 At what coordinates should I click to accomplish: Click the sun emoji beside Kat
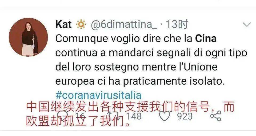point(81,24)
